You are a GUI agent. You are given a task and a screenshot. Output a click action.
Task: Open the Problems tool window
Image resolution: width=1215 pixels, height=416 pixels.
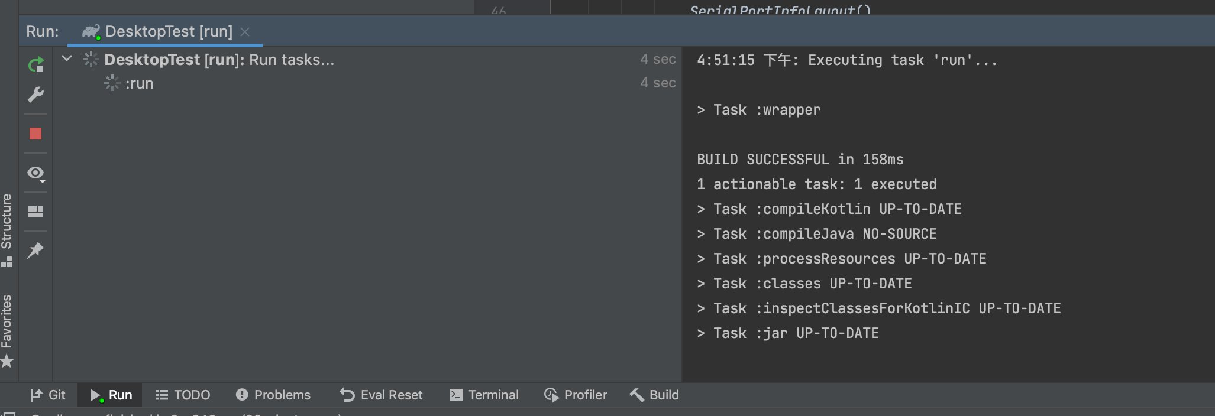pyautogui.click(x=273, y=395)
